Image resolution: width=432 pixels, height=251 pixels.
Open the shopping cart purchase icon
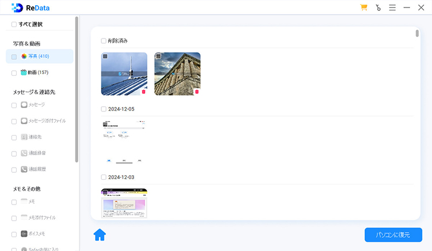[x=363, y=7]
